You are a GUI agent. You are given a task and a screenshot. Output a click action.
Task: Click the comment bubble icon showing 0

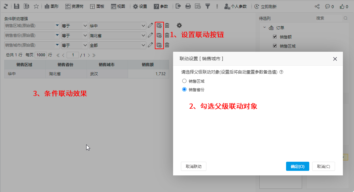point(327,7)
